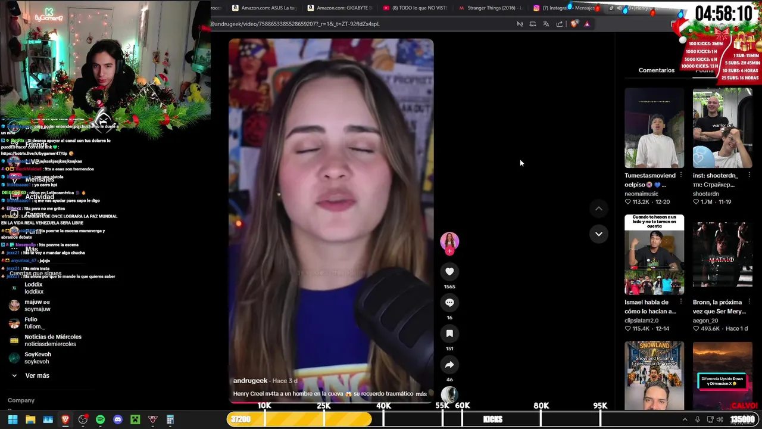Switch to the YouTube TODO lo que NO VISTE tab
The height and width of the screenshot is (429, 762).
click(415, 8)
